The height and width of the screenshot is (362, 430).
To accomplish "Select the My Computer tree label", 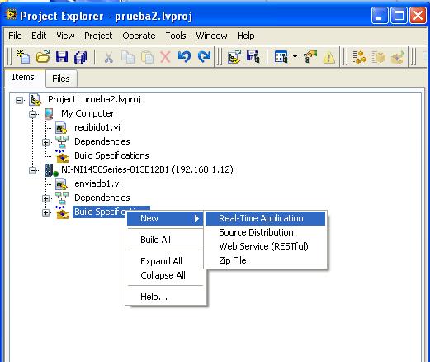I will point(87,113).
